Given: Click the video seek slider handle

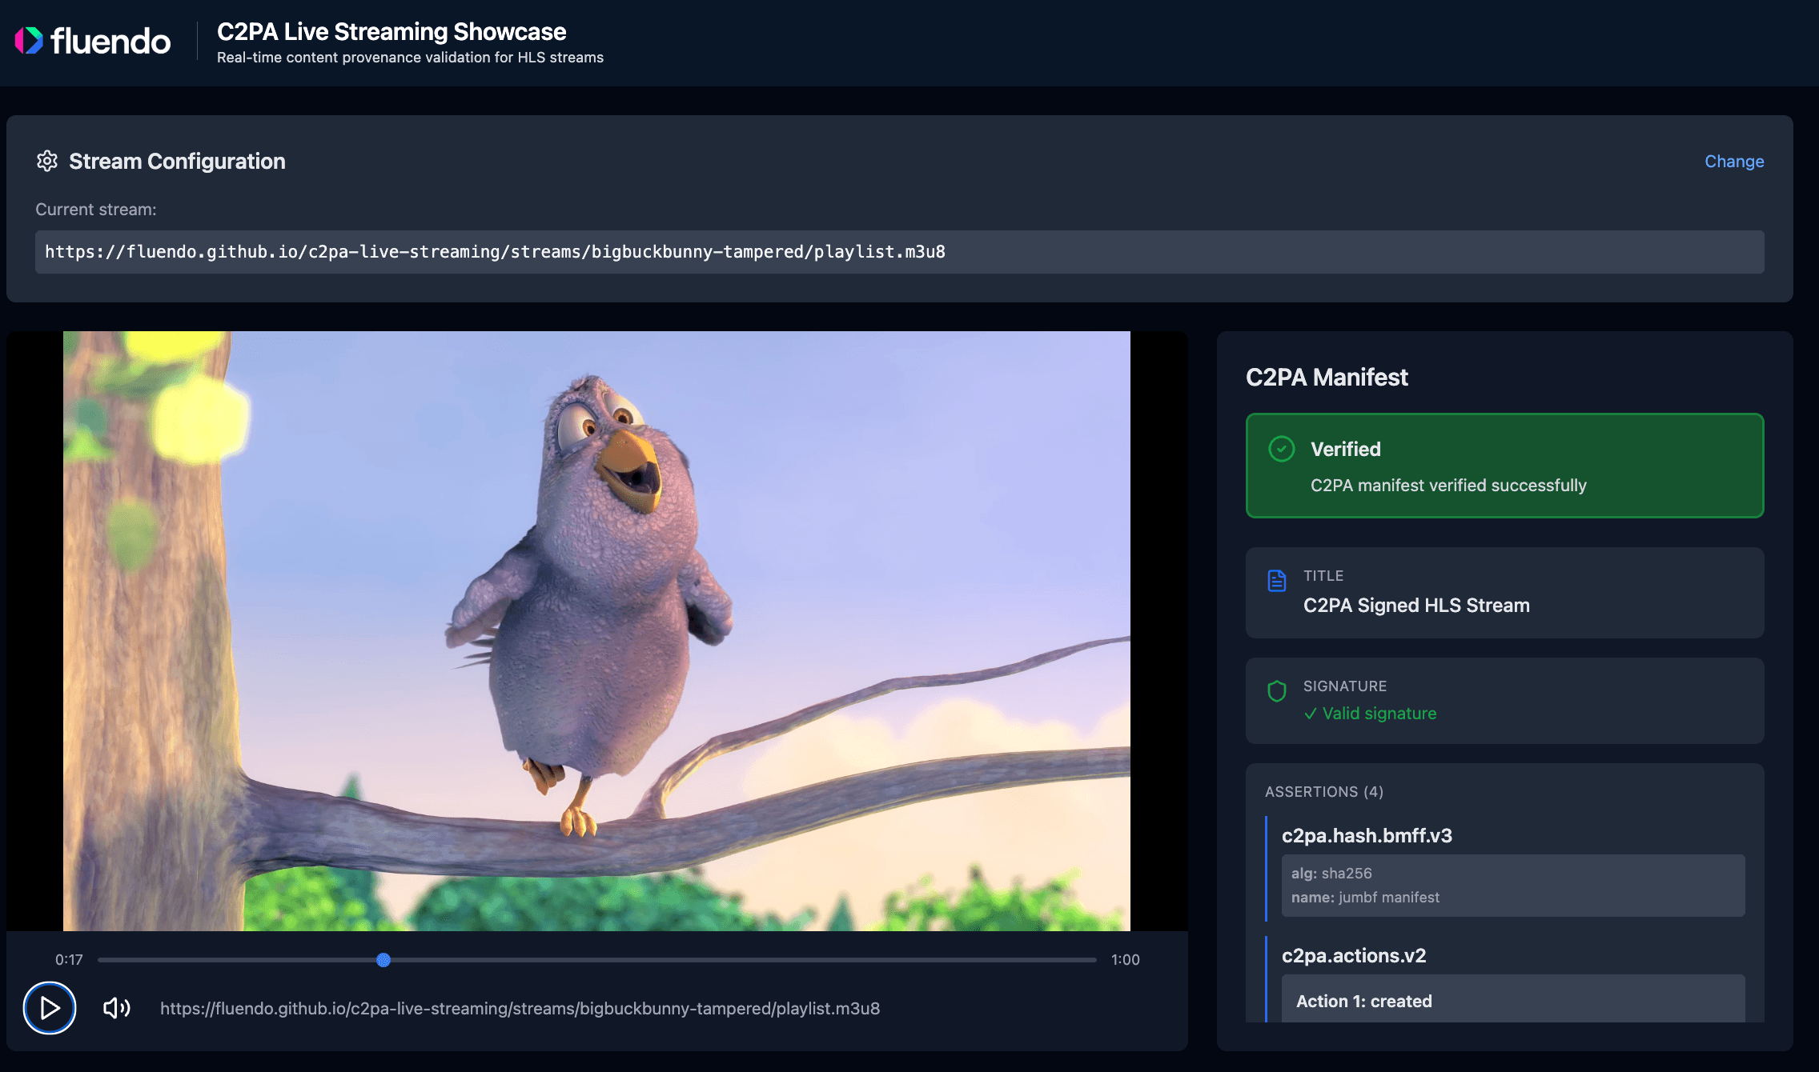Looking at the screenshot, I should coord(383,959).
